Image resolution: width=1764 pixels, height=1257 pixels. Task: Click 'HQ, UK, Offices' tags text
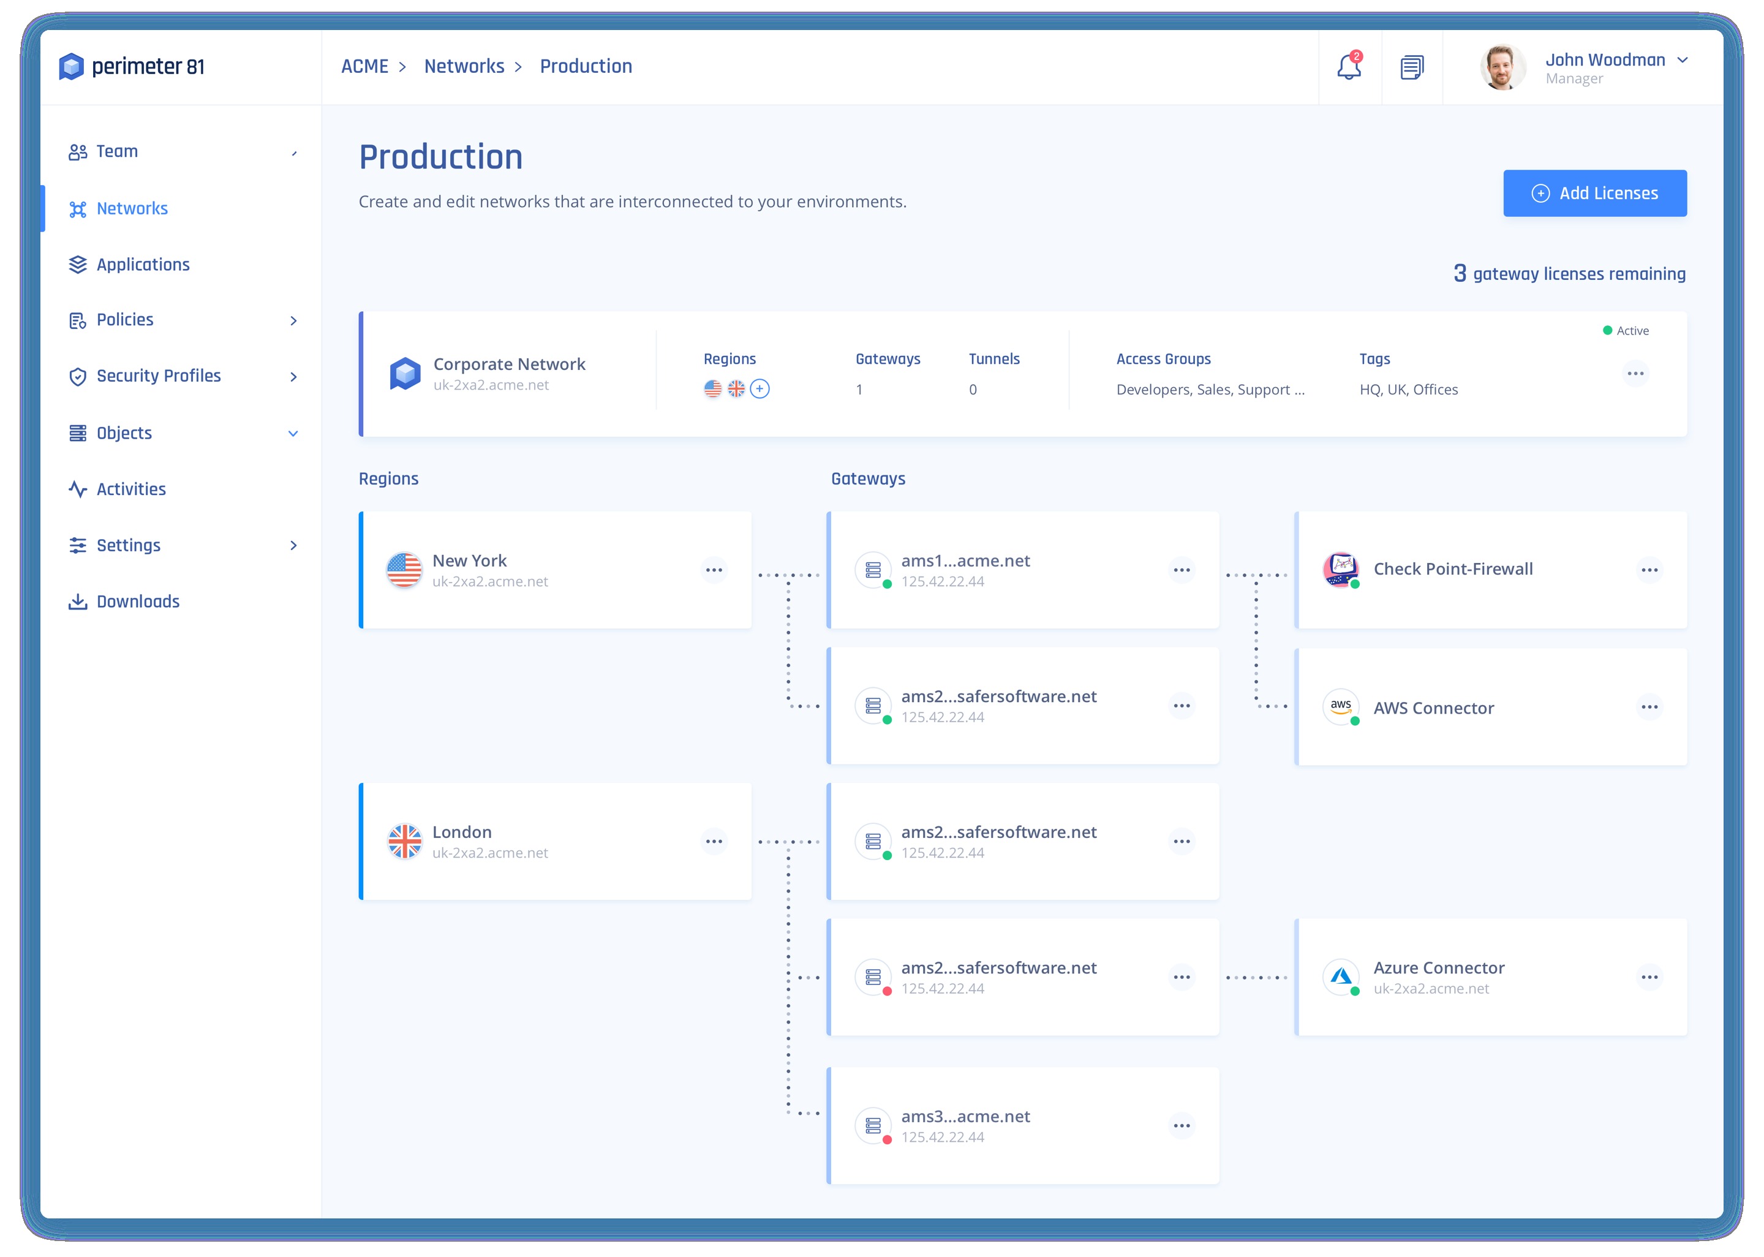1408,390
